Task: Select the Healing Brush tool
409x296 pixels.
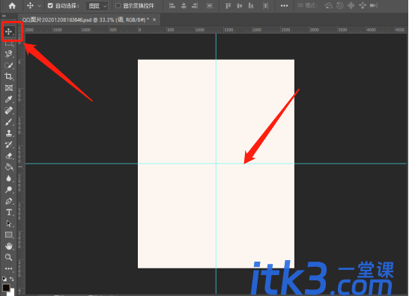Action: click(x=8, y=111)
